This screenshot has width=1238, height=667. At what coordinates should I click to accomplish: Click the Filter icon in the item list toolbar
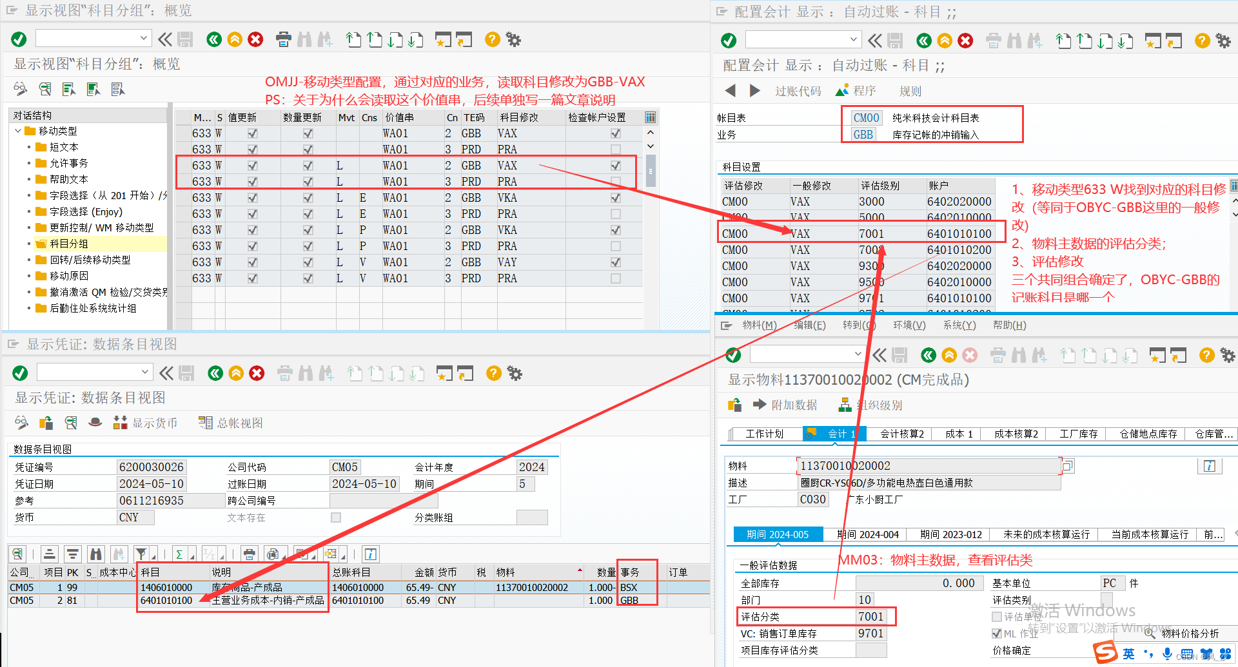point(141,554)
